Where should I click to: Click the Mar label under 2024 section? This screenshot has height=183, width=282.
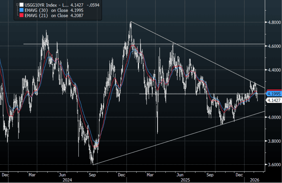32,175
